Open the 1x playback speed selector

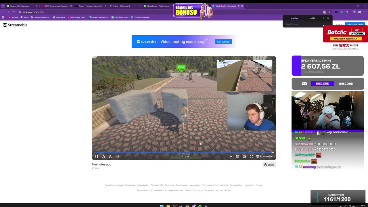(x=231, y=156)
